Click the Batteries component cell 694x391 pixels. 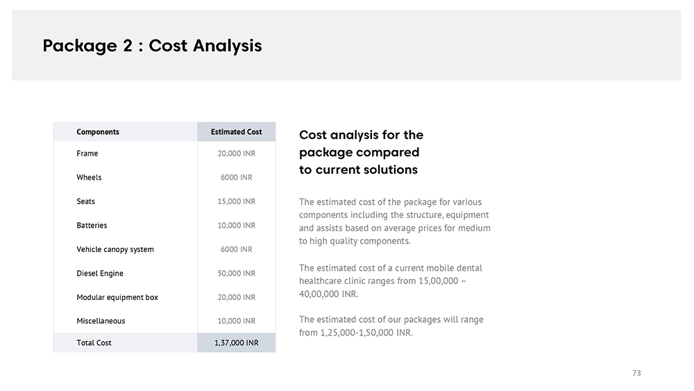(x=92, y=226)
